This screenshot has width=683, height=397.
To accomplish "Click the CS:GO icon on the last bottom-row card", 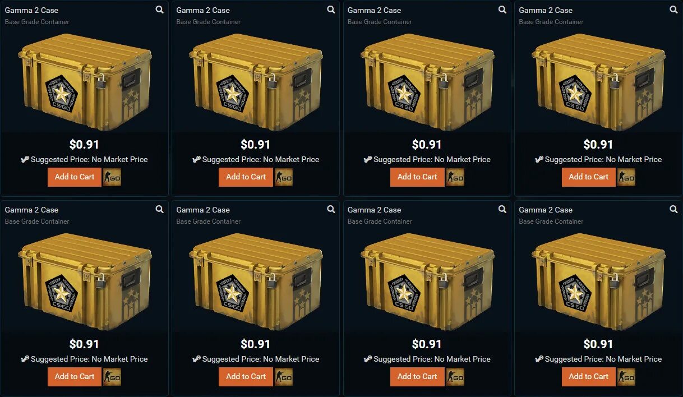I will point(626,377).
